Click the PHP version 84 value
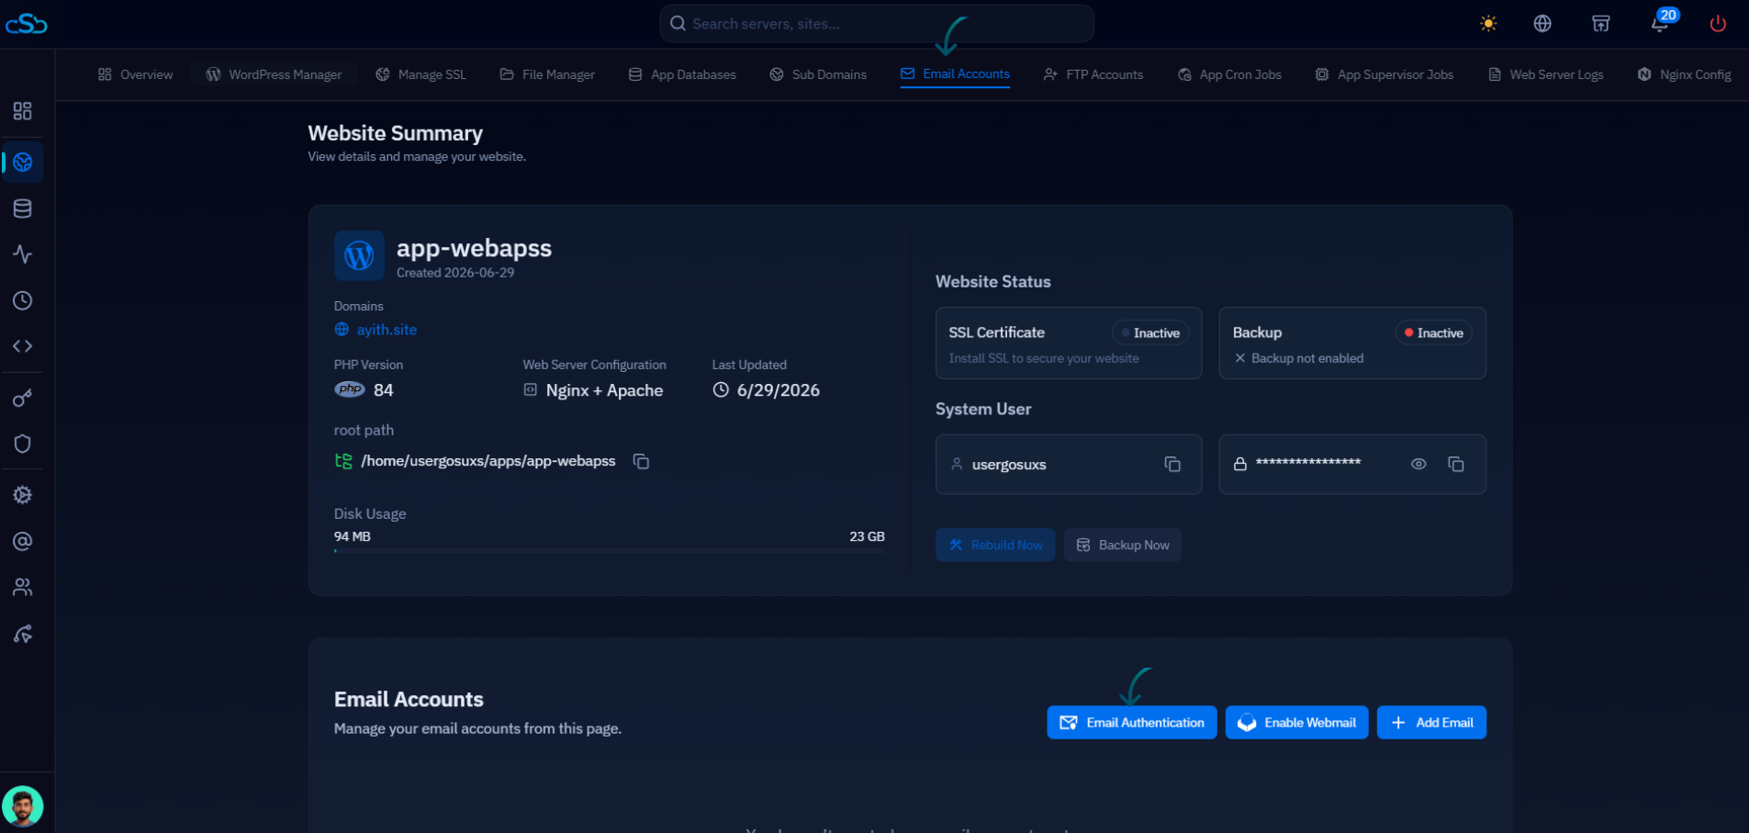1749x833 pixels. click(384, 390)
